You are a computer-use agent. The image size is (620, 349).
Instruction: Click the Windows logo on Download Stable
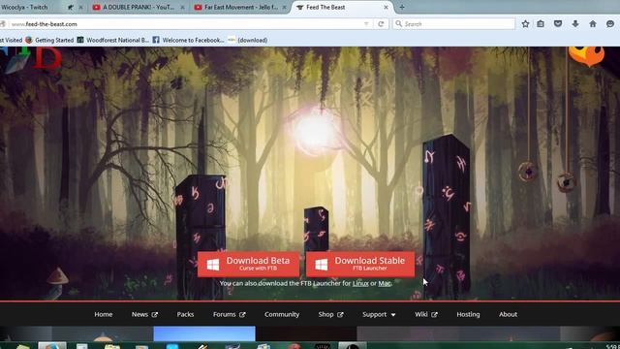[321, 265]
